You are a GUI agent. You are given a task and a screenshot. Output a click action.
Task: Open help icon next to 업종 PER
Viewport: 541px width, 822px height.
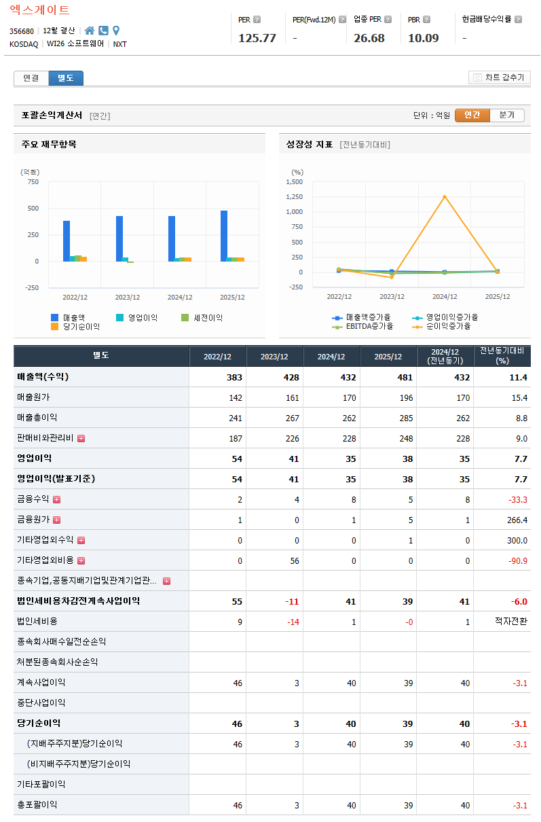(x=388, y=20)
